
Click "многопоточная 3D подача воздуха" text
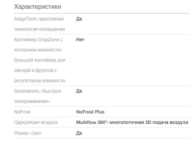[148, 122]
